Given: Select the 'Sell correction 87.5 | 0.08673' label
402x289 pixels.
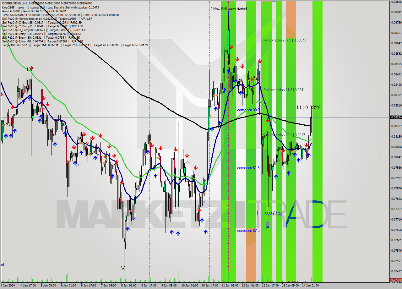Looking at the screenshot, I should coord(284,40).
